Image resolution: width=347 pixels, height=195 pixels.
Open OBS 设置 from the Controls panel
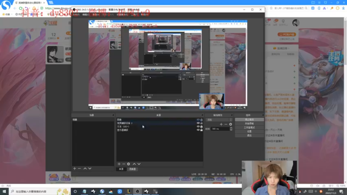249,131
